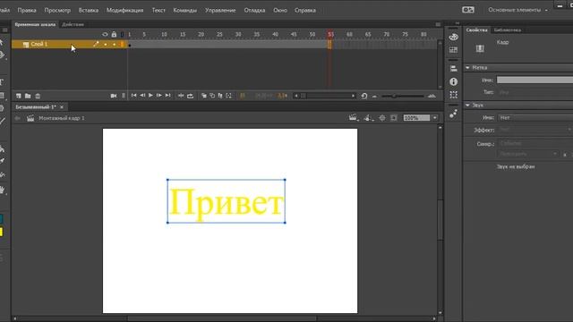Click the camera icon below the timeline
573x322 pixels.
click(x=114, y=96)
